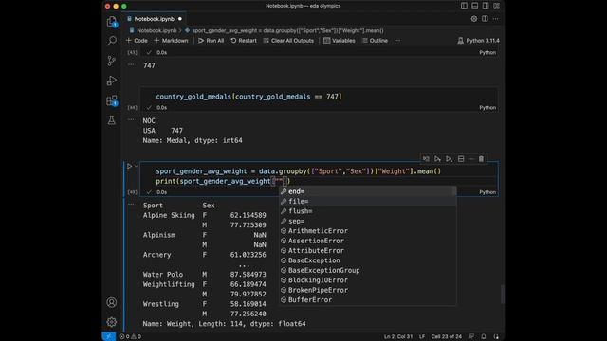Open notebook settings gear in tab bar
This screenshot has height=341, width=607.
[x=474, y=19]
